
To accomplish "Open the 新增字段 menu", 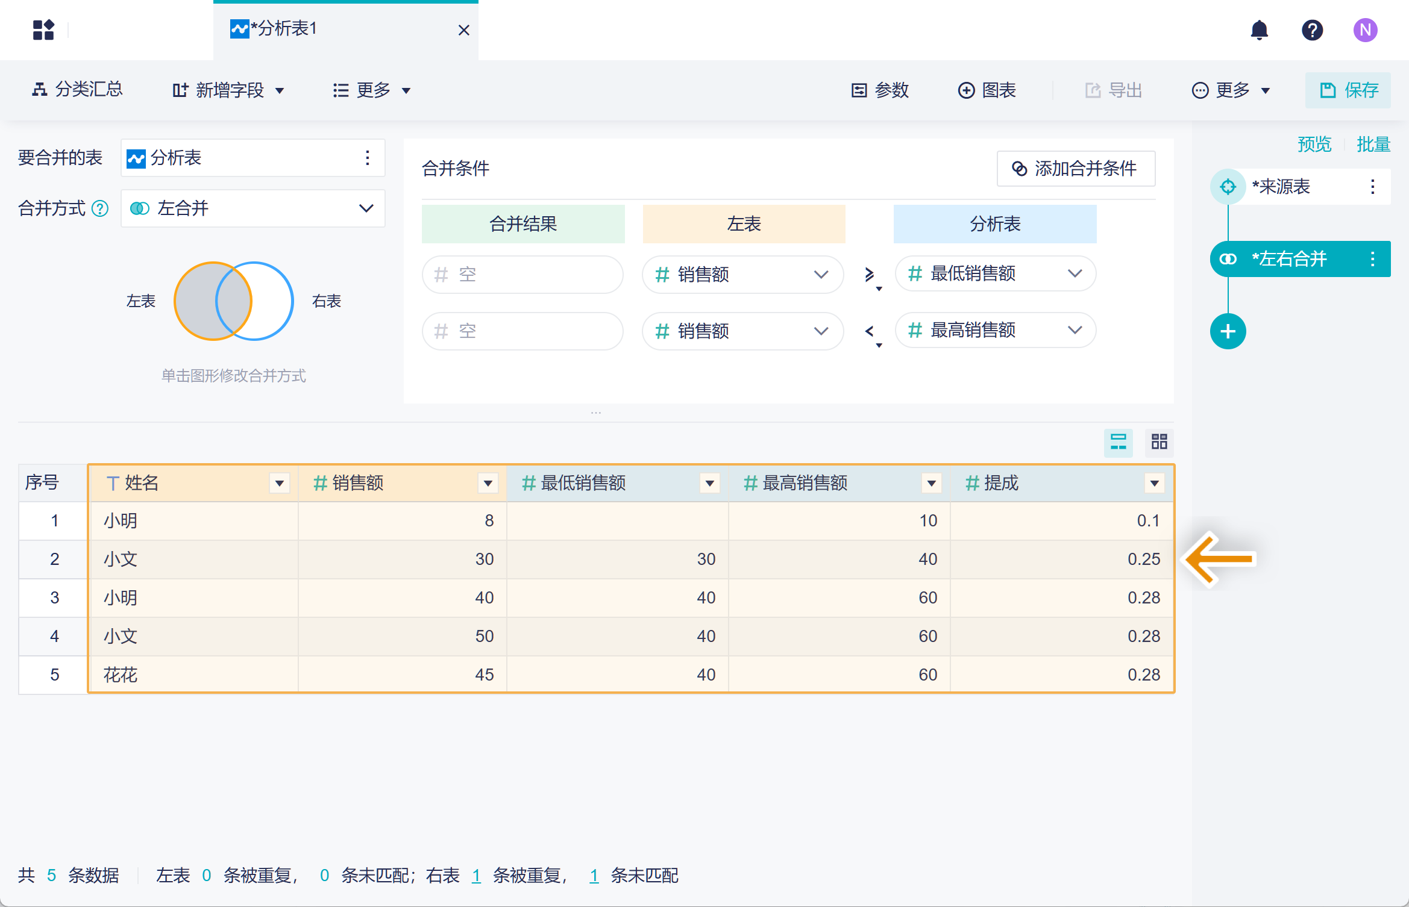I will click(229, 90).
